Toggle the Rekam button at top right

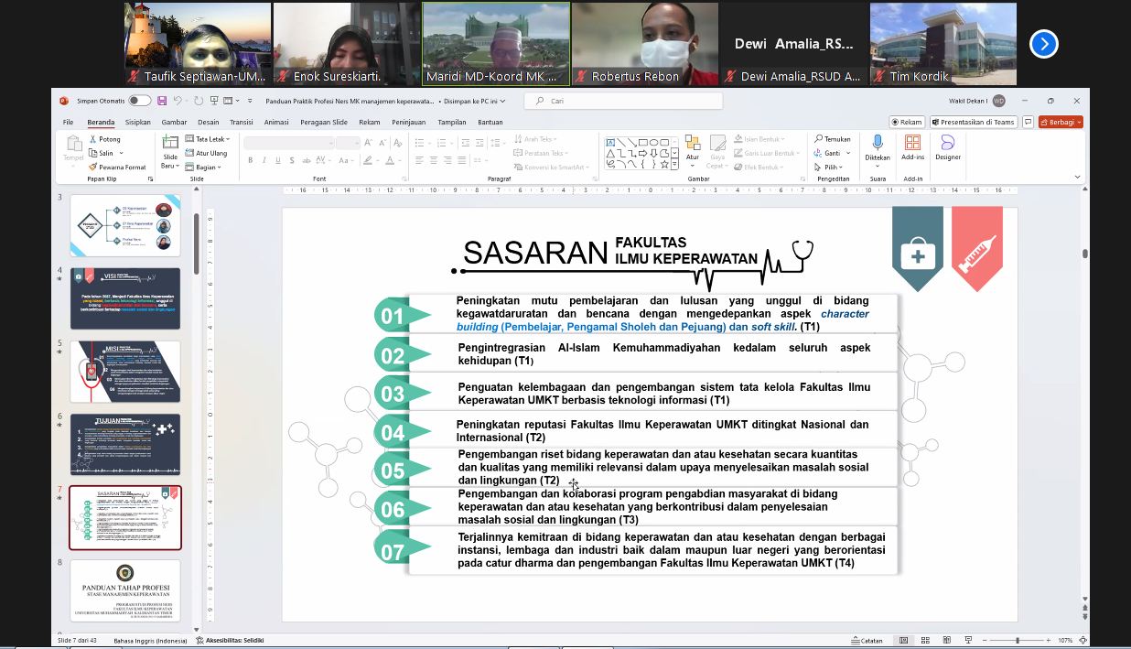click(x=906, y=122)
